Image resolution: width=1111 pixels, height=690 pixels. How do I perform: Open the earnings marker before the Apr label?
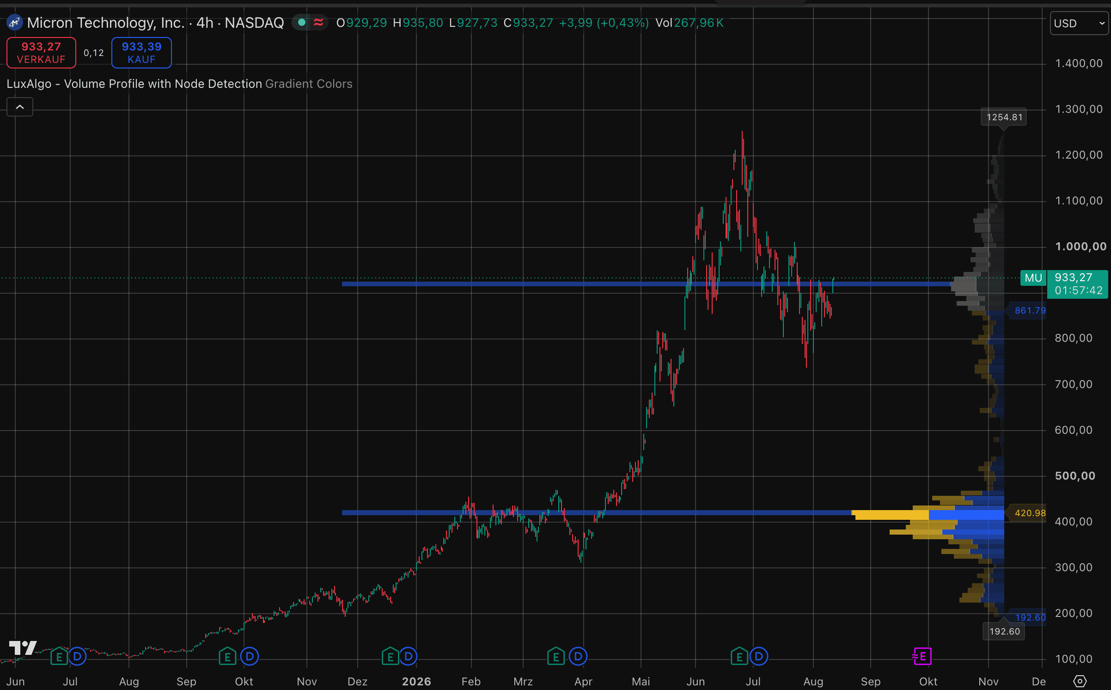[x=556, y=656]
